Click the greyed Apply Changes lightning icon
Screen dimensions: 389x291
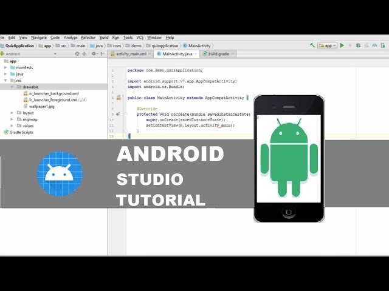tap(350, 45)
